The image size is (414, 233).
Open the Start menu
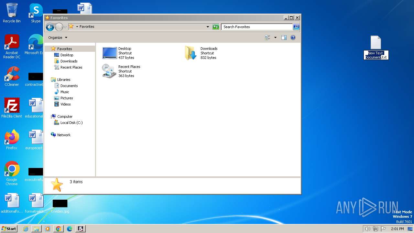(9, 229)
